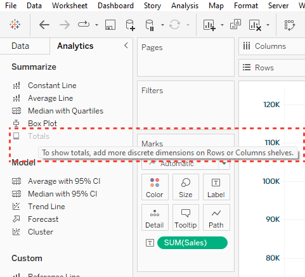Save the workbook with the save icon
The image size is (305, 277).
click(x=110, y=25)
